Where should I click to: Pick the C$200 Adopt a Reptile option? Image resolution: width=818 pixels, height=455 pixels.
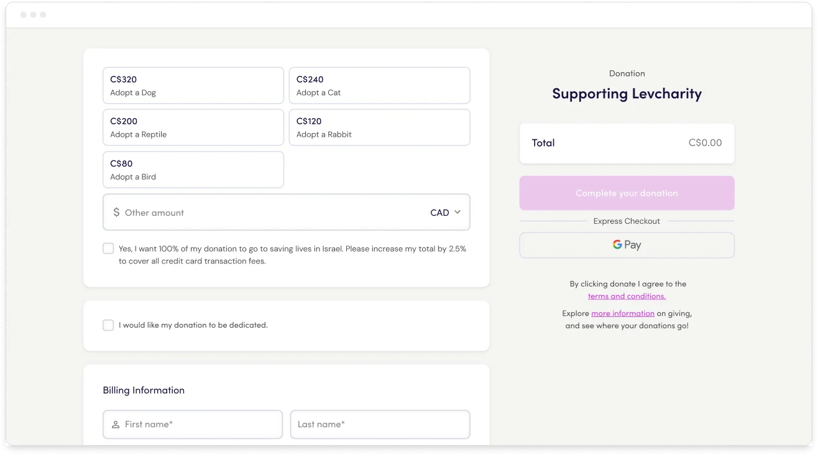pyautogui.click(x=193, y=127)
